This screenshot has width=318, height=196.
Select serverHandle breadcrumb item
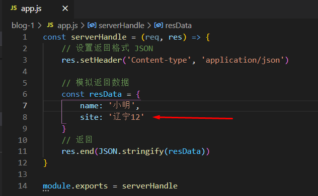[x=121, y=26]
